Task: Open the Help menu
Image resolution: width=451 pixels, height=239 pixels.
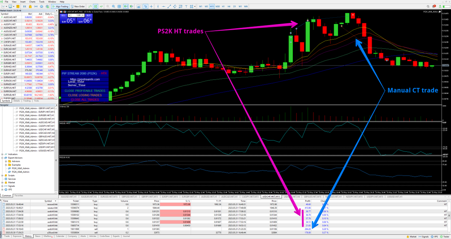Action: click(62, 2)
